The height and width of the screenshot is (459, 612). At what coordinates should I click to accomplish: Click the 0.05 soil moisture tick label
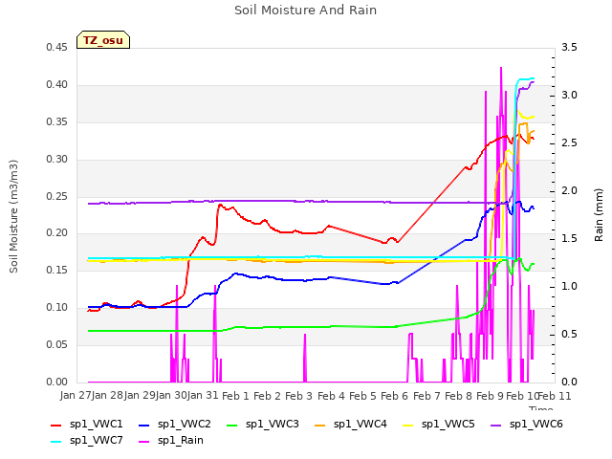pos(57,344)
